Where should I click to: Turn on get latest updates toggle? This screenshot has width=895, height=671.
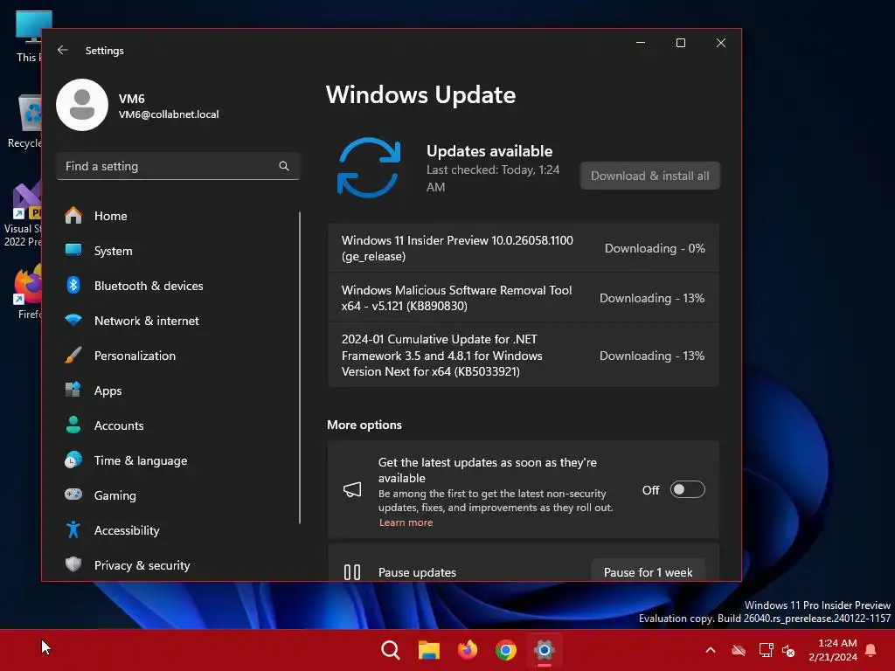tap(687, 489)
